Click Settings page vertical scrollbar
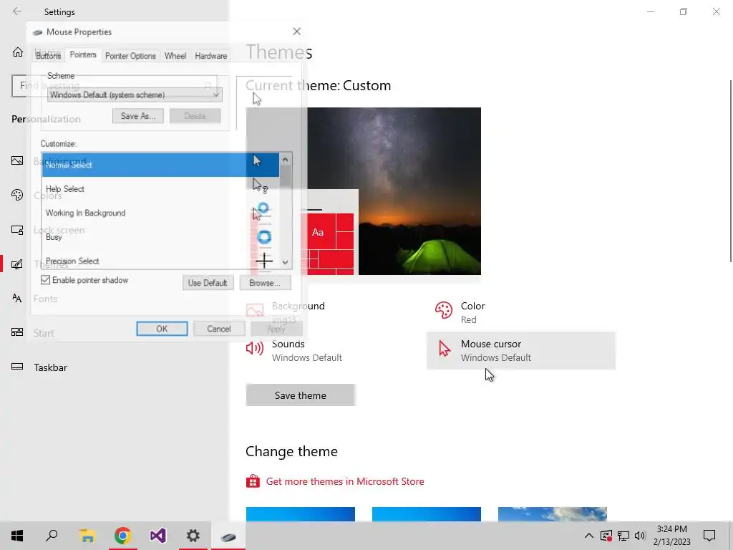The image size is (733, 550). coord(731,171)
